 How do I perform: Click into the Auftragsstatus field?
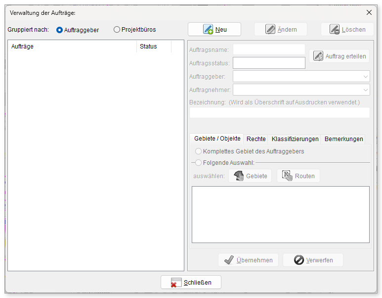click(269, 63)
